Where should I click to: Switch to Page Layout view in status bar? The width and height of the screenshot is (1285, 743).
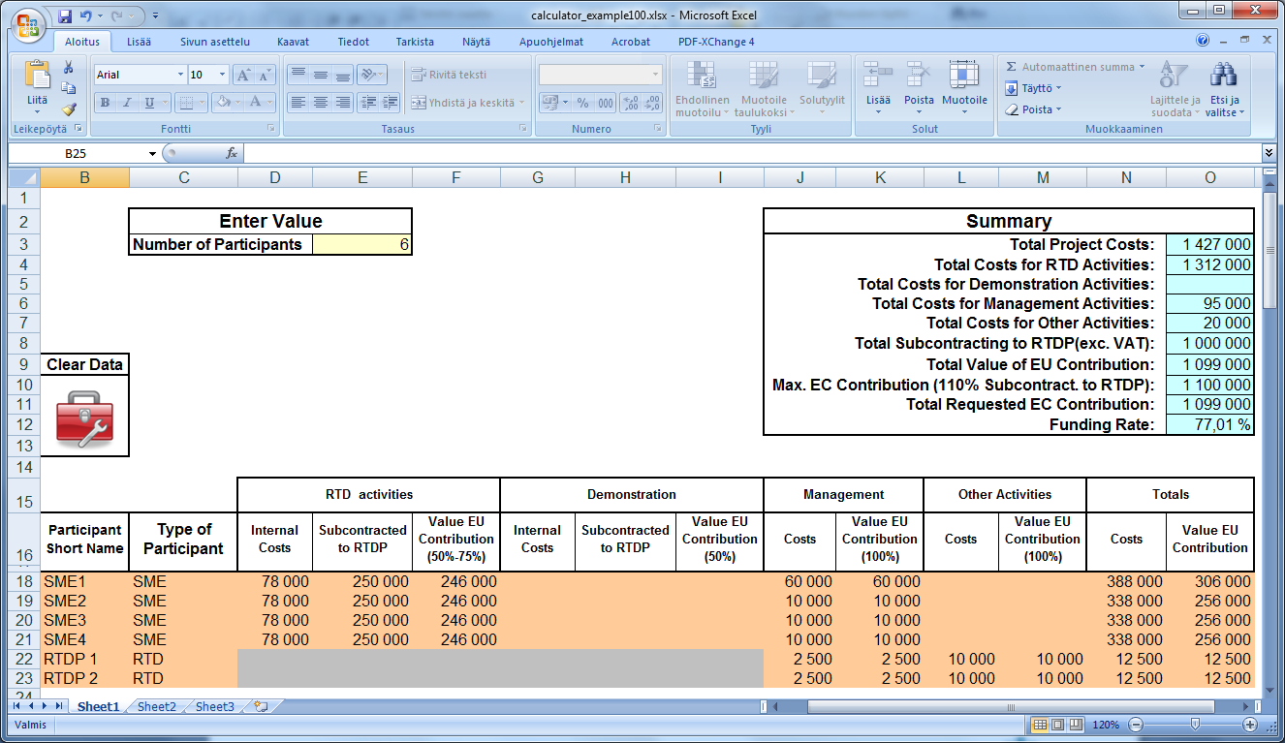point(1058,725)
